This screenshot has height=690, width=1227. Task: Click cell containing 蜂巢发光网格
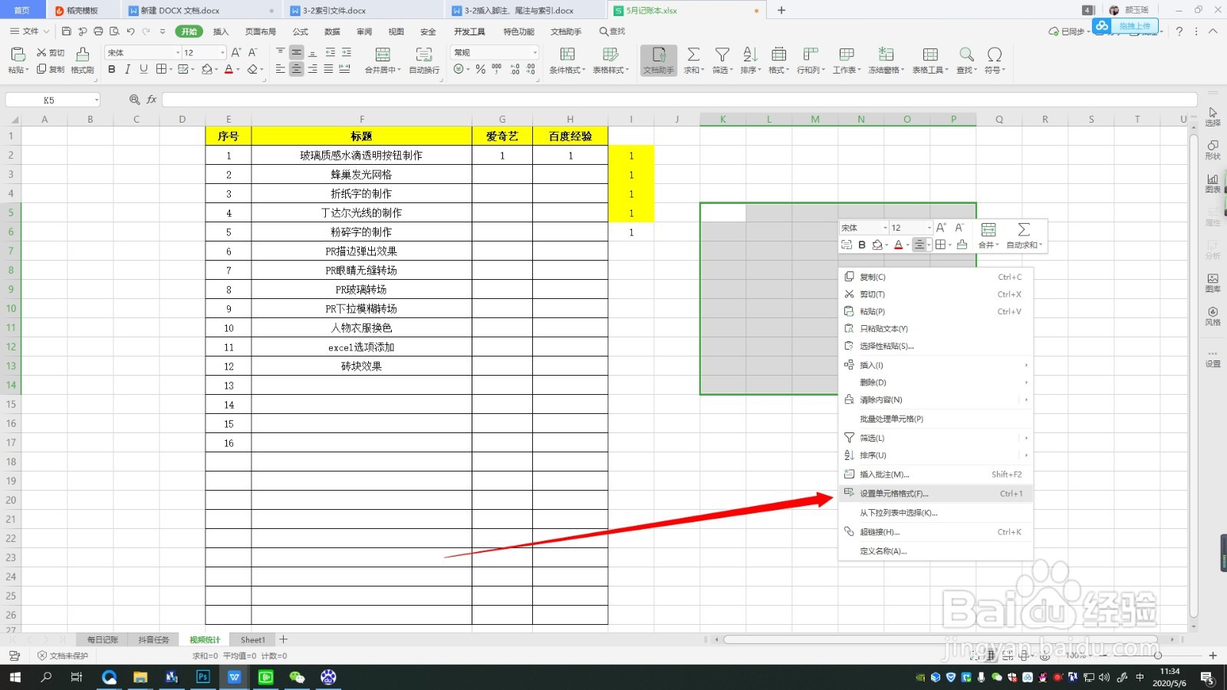click(361, 174)
